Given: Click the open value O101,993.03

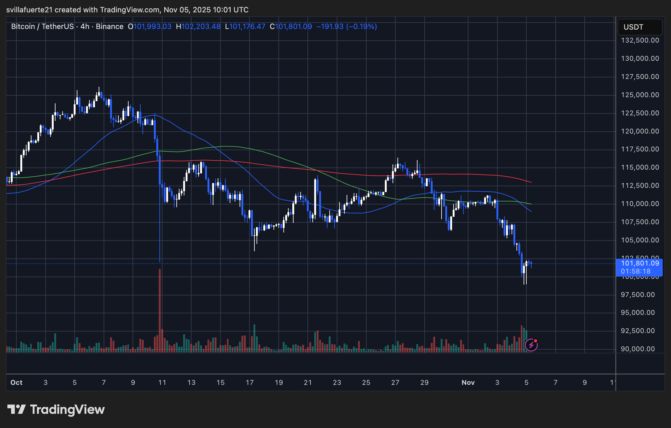Looking at the screenshot, I should (150, 27).
